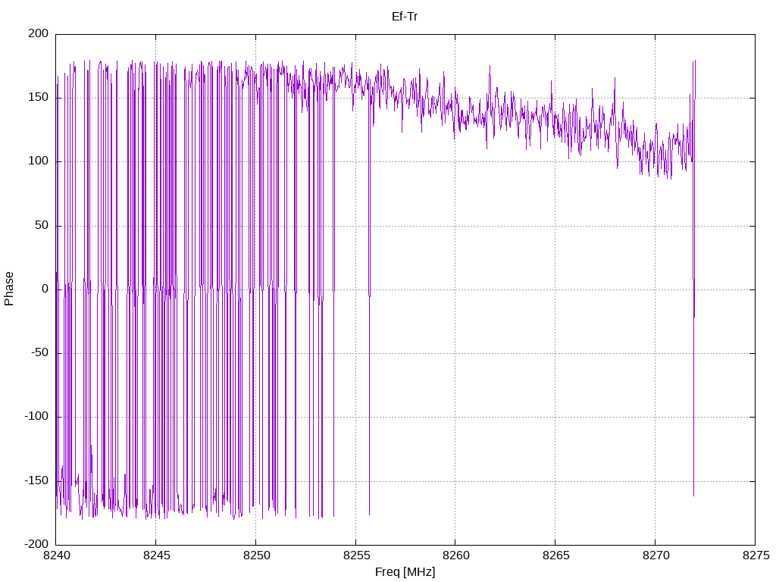Click the x-axis tick label 8240
The height and width of the screenshot is (582, 776).
click(x=57, y=555)
